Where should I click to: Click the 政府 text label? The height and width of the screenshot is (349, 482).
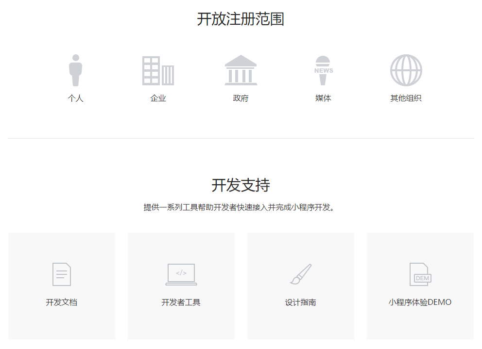click(x=241, y=98)
